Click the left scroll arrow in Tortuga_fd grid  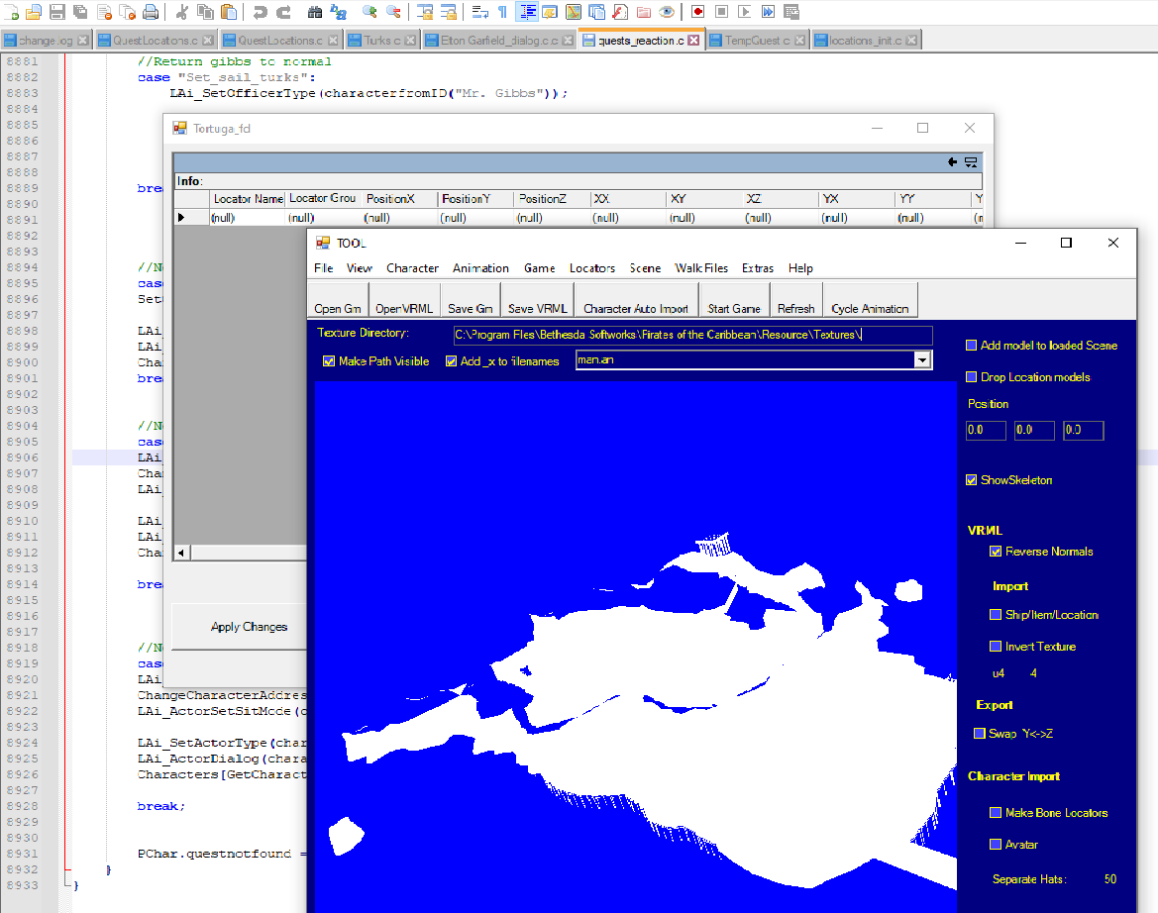(x=181, y=553)
